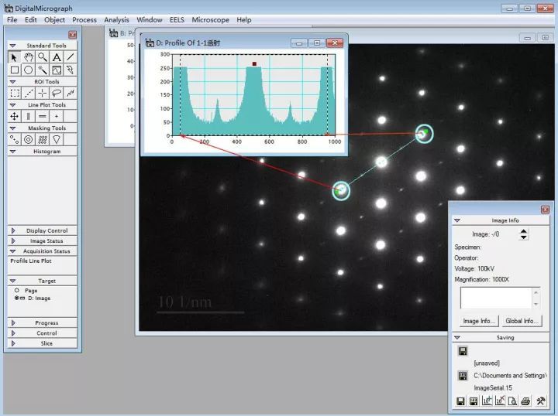Select the D: Image target option
558x416 pixels.
pos(33,298)
